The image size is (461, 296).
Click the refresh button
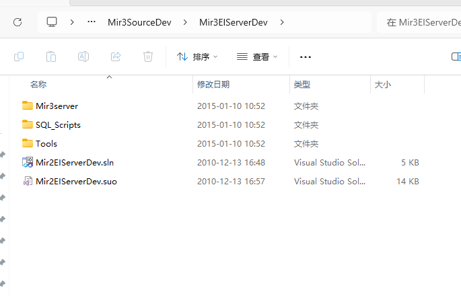17,22
